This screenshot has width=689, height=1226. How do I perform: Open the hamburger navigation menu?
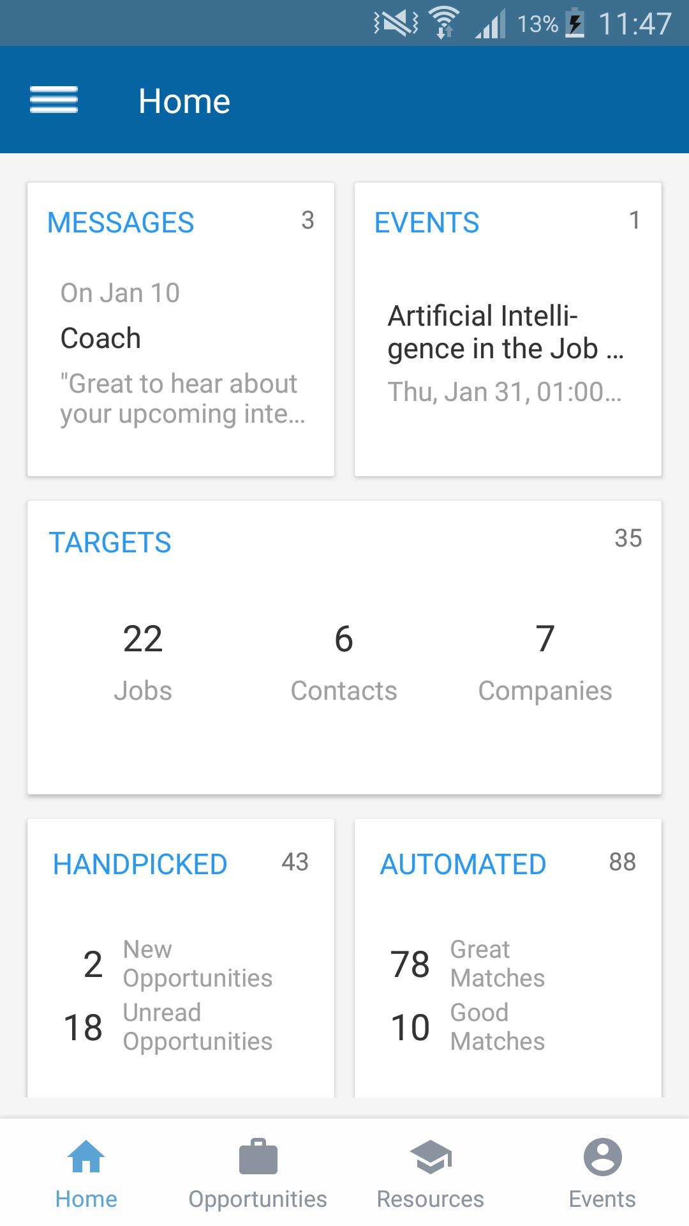tap(54, 100)
